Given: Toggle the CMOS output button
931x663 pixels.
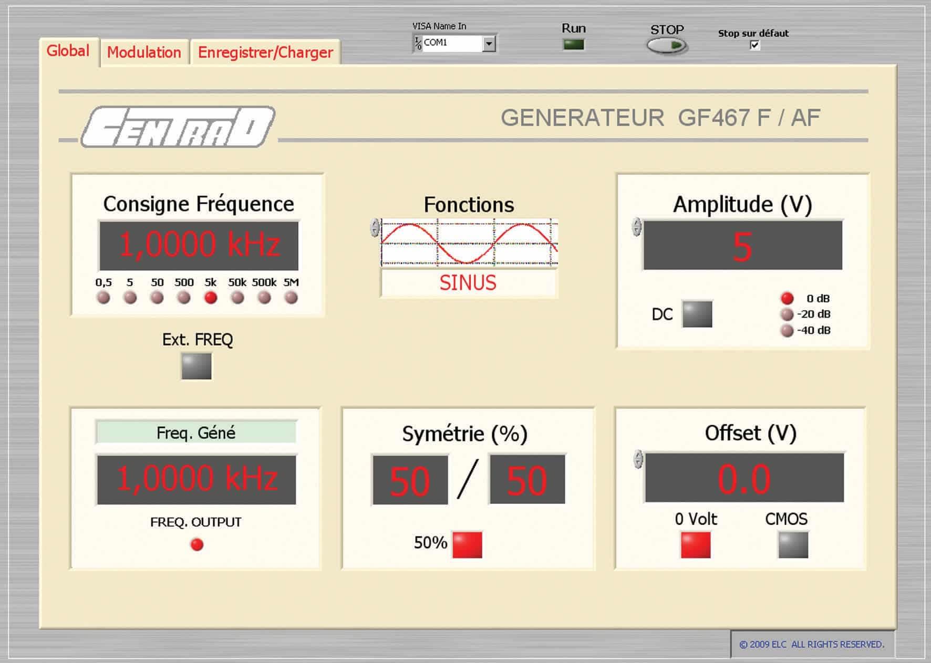Looking at the screenshot, I should click(x=793, y=545).
